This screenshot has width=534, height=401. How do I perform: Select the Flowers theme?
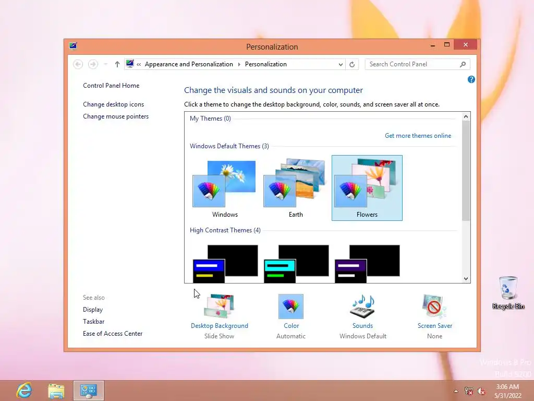pyautogui.click(x=367, y=188)
